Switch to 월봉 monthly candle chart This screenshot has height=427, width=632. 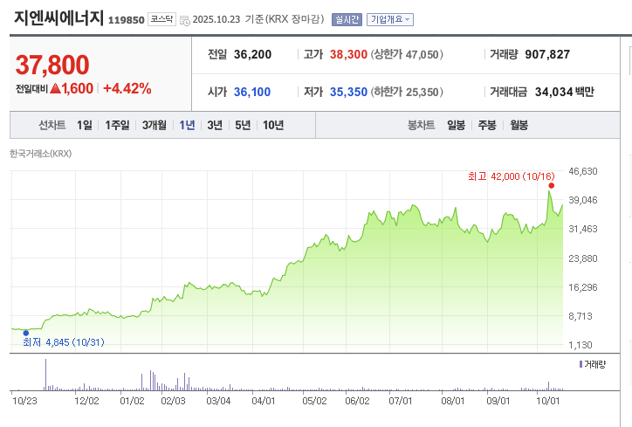point(519,125)
